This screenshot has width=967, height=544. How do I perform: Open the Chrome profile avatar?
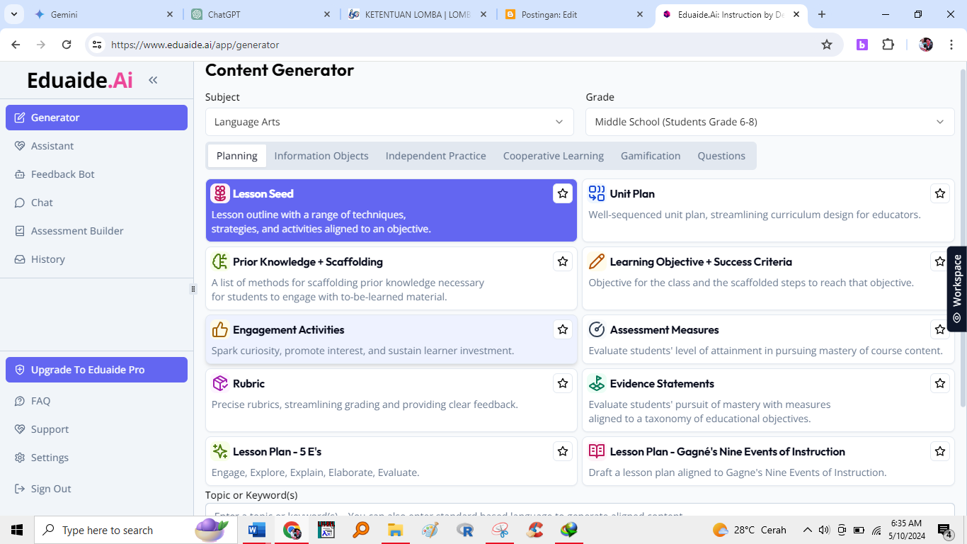tap(926, 45)
